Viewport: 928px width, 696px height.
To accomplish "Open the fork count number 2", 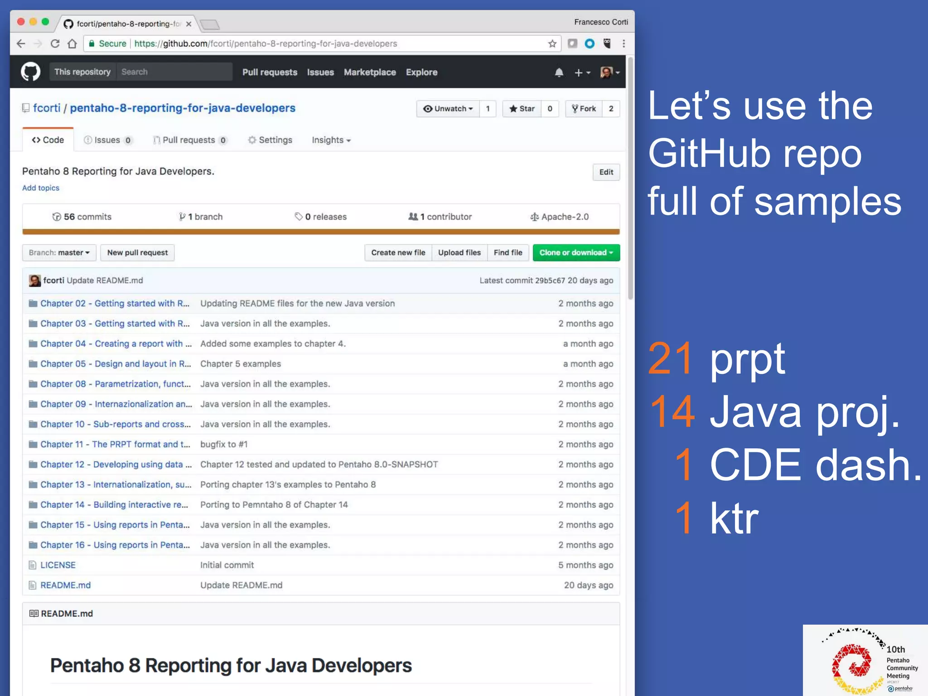I will click(x=611, y=109).
